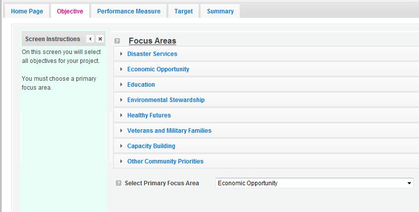Switch to the Summary tab
Image resolution: width=419 pixels, height=212 pixels.
[220, 11]
